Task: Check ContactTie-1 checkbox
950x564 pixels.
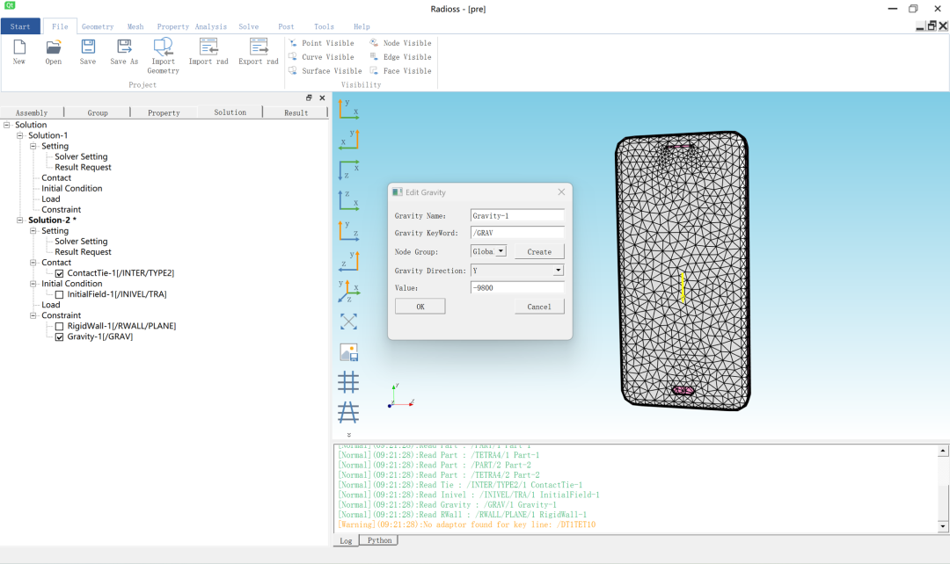Action: (60, 273)
